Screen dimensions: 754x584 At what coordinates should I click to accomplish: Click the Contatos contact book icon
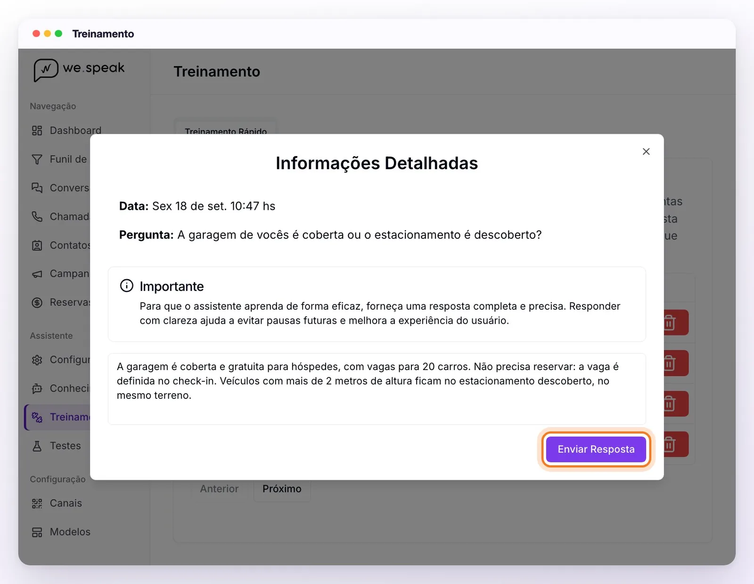pyautogui.click(x=37, y=245)
